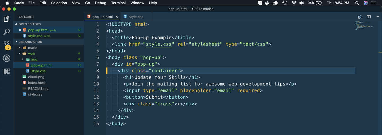Open the Debug menu
The image size is (382, 135).
(101, 3)
